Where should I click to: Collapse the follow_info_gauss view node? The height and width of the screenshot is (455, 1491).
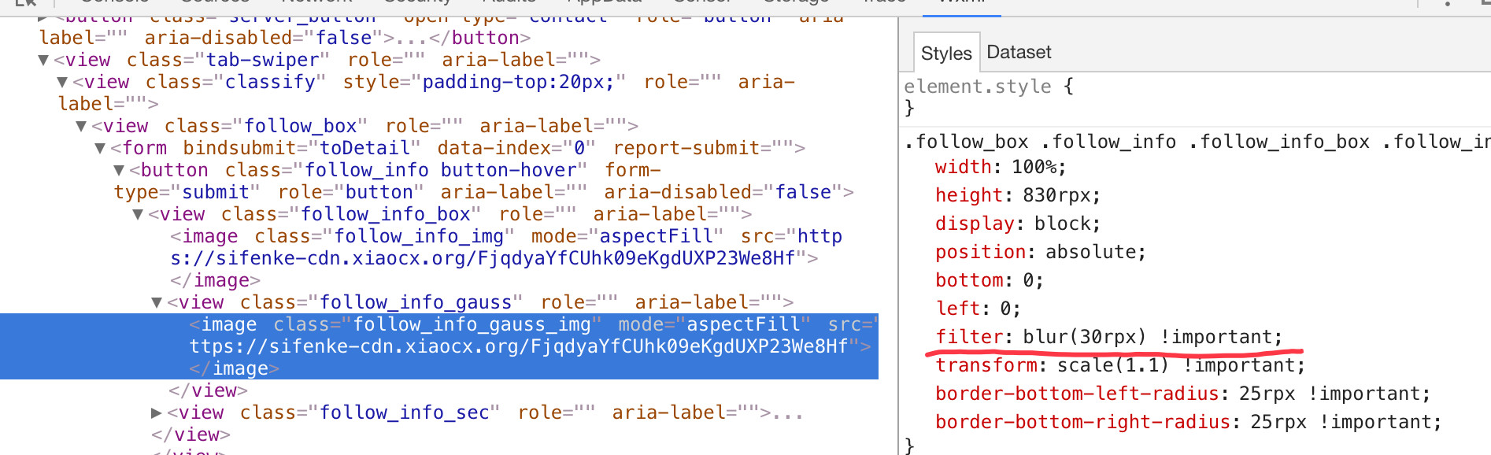point(157,303)
